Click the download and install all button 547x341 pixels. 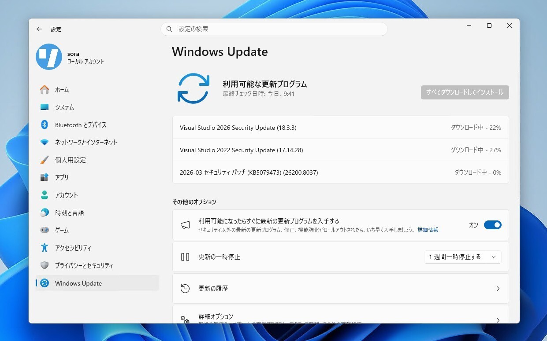coord(465,92)
